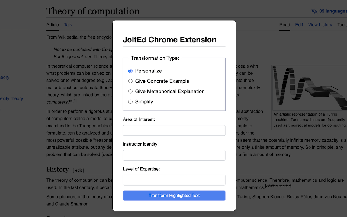The height and width of the screenshot is (217, 347).
Task: Select Give Concrete Example option
Action: (130, 81)
